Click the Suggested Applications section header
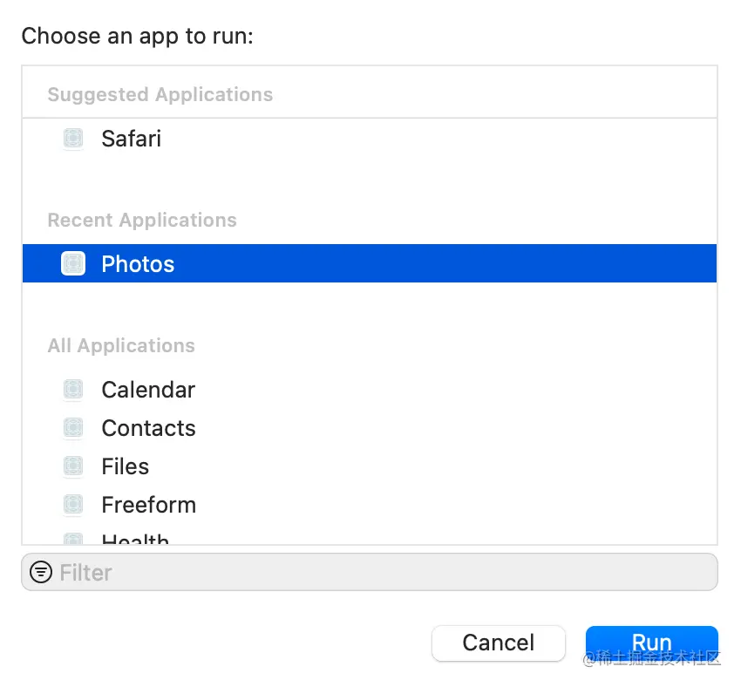The image size is (741, 687). point(160,95)
